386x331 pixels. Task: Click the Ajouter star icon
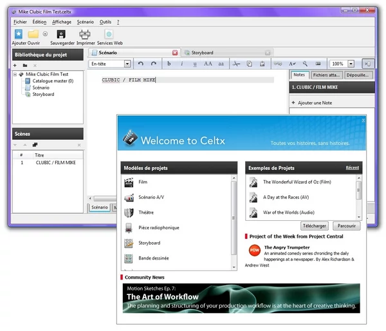[19, 34]
